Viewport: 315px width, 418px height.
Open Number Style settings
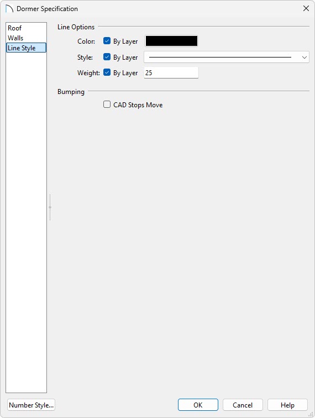tap(31, 405)
